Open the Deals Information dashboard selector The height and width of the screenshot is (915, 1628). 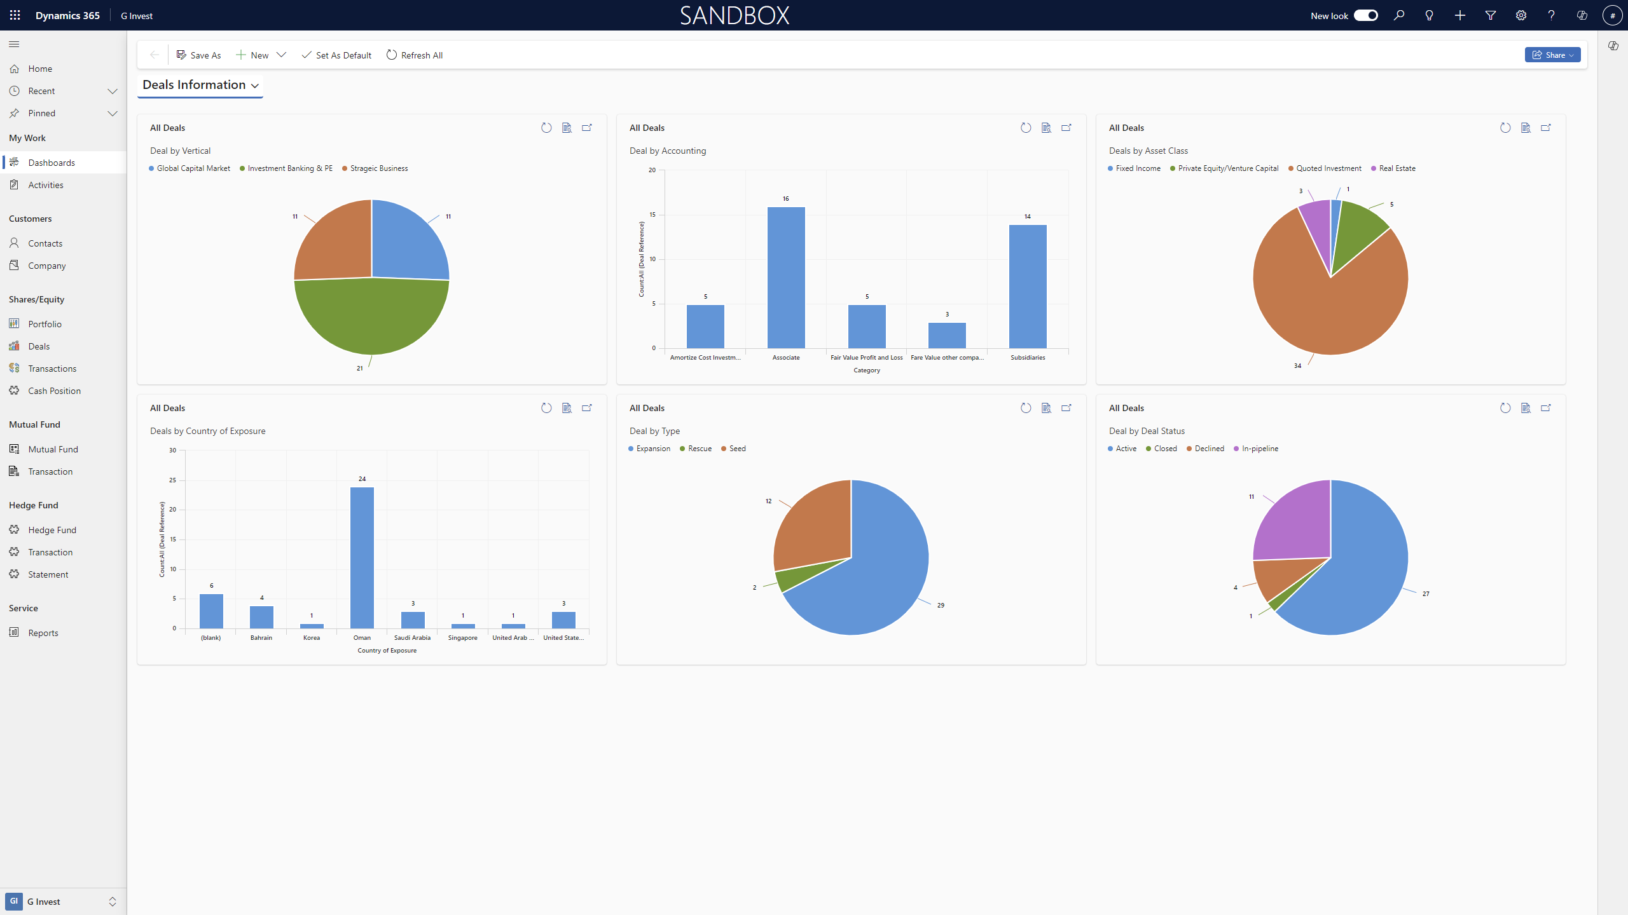tap(200, 85)
